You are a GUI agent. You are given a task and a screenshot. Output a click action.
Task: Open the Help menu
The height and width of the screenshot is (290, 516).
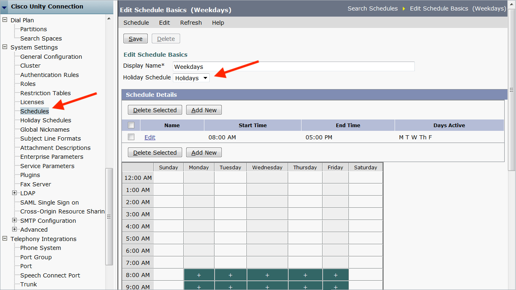click(x=218, y=23)
